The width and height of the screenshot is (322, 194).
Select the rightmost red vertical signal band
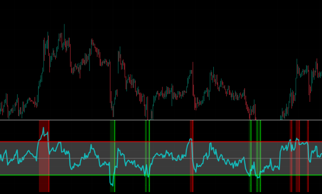click(308, 156)
